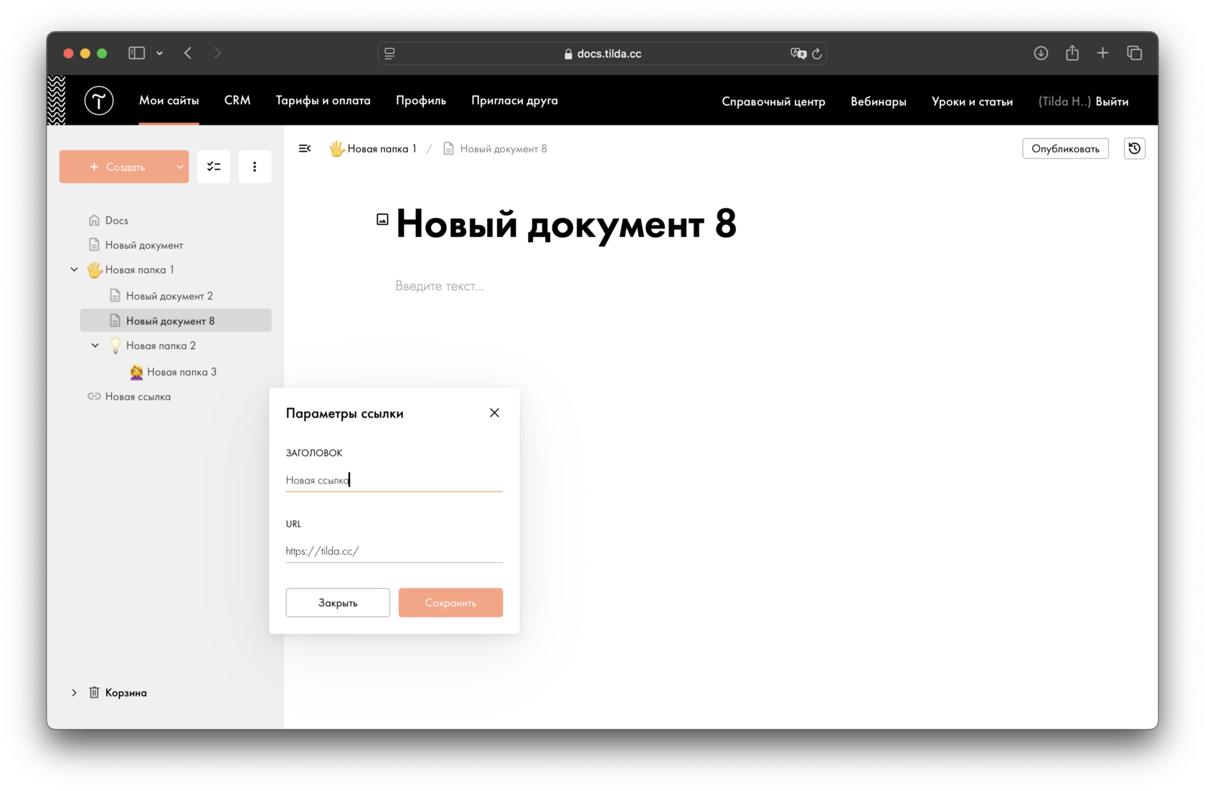Click Корзина label in sidebar

[x=126, y=693]
